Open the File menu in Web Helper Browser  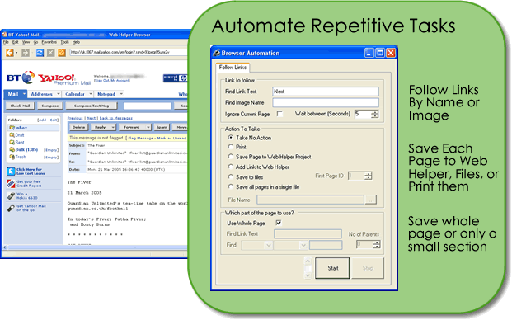pyautogui.click(x=6, y=42)
